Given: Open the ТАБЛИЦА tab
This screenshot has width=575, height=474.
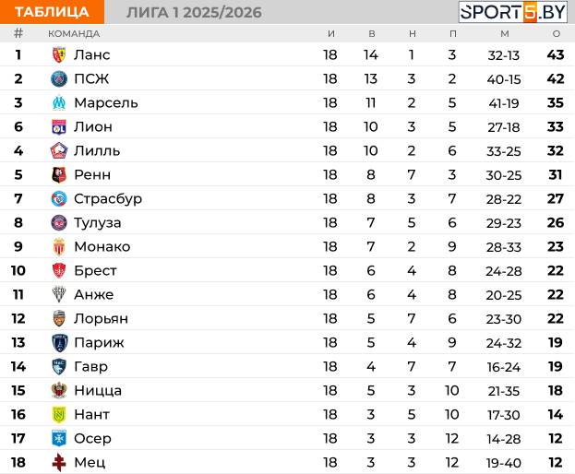Looking at the screenshot, I should tap(52, 12).
